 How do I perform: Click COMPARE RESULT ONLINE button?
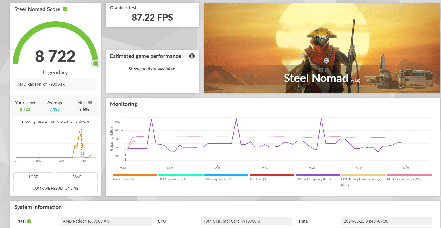point(55,188)
